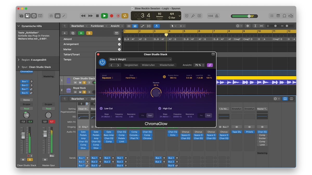Image resolution: width=312 pixels, height=175 pixels.
Task: Rewind with the double left arrow button
Action: (x=83, y=16)
